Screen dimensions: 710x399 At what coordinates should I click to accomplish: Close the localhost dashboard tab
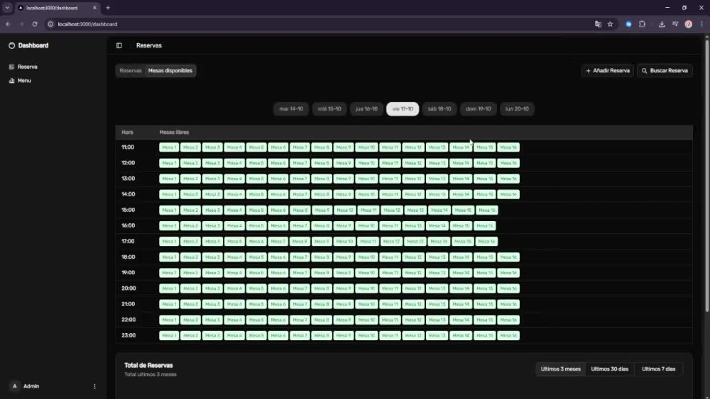(x=94, y=8)
